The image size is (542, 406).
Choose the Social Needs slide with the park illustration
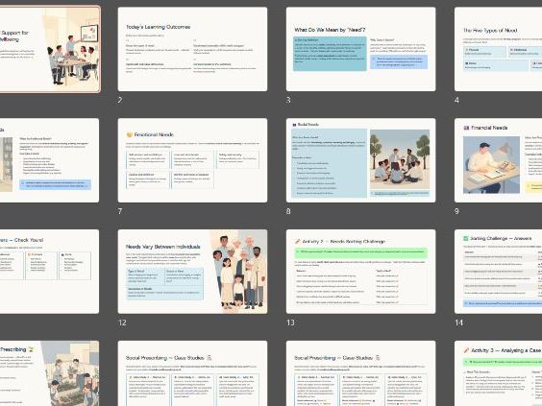tap(360, 160)
